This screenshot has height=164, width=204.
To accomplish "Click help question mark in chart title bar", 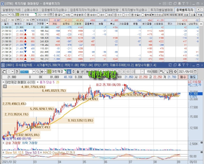I will coord(187,65).
